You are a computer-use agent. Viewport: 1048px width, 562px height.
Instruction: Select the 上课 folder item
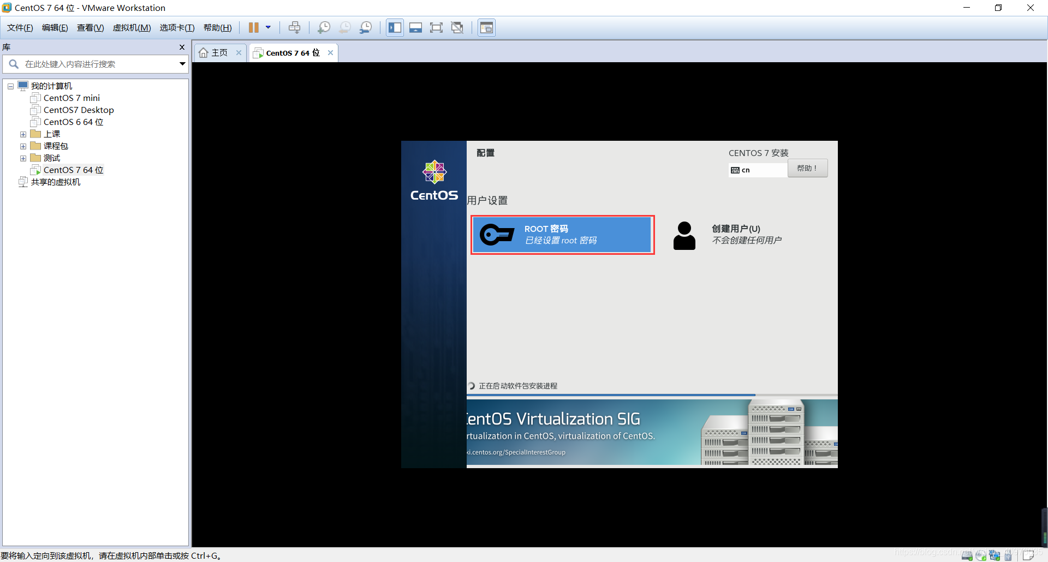(52, 134)
